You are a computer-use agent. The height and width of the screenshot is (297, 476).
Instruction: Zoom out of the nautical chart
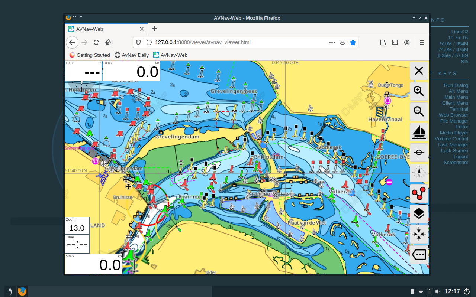pos(419,112)
